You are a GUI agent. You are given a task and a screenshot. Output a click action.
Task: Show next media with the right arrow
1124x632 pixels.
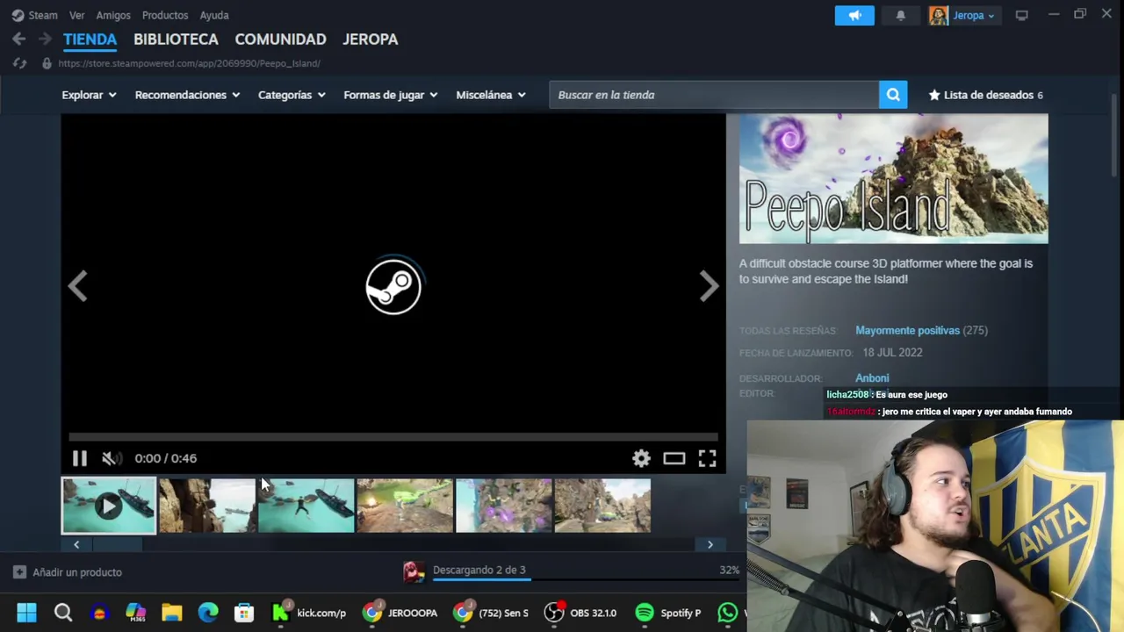tap(709, 286)
